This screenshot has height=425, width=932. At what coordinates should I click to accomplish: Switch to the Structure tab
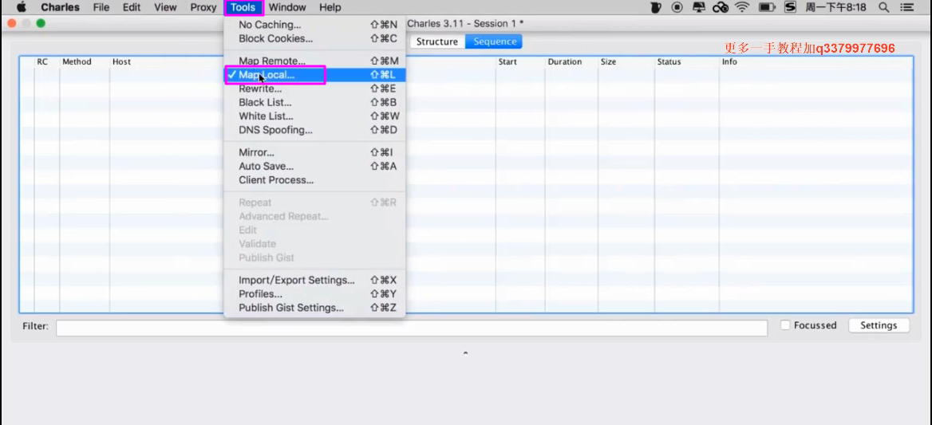pyautogui.click(x=437, y=41)
